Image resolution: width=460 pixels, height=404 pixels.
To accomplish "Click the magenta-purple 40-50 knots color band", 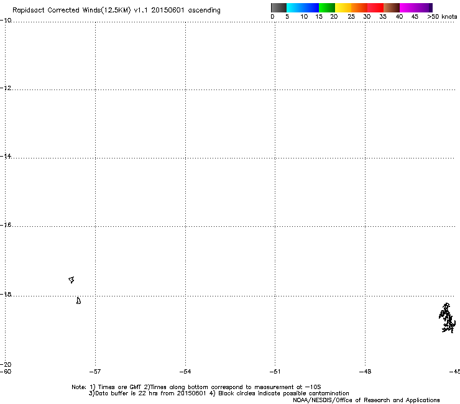I will click(x=416, y=7).
